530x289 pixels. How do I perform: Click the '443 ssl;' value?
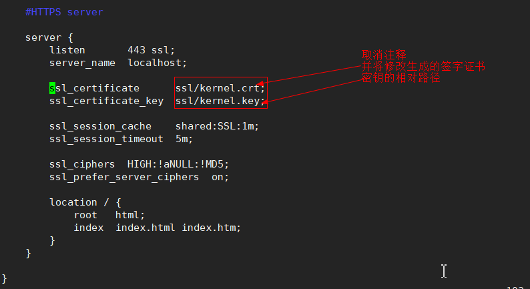[151, 50]
